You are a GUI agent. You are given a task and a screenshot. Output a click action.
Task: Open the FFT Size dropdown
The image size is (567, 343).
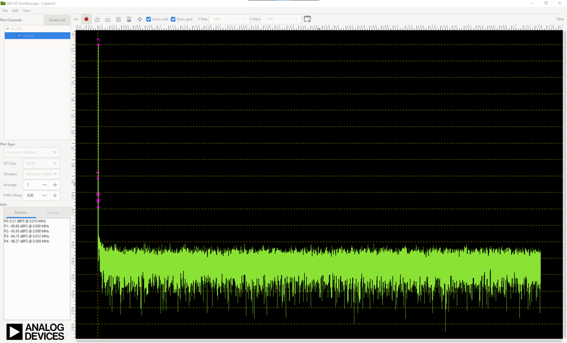[x=41, y=163]
